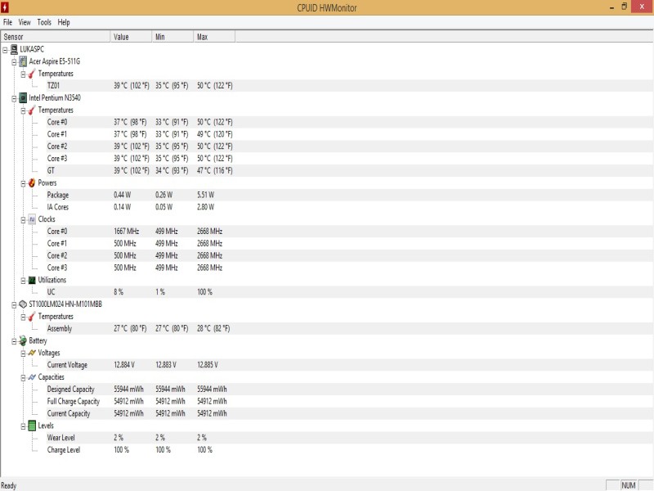Click the Ready status bar text
This screenshot has width=654, height=491.
tap(9, 485)
